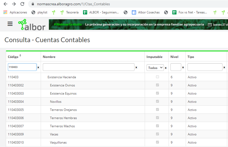Click the Albor icon bookmark after Fox vs Net
228x147 pixels.
(x=215, y=12)
